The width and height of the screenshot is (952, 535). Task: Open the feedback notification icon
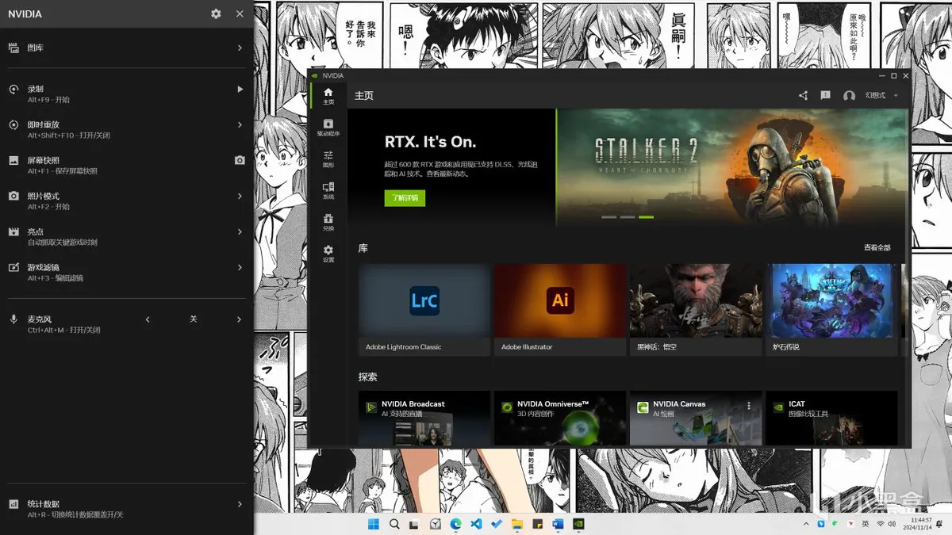tap(825, 96)
